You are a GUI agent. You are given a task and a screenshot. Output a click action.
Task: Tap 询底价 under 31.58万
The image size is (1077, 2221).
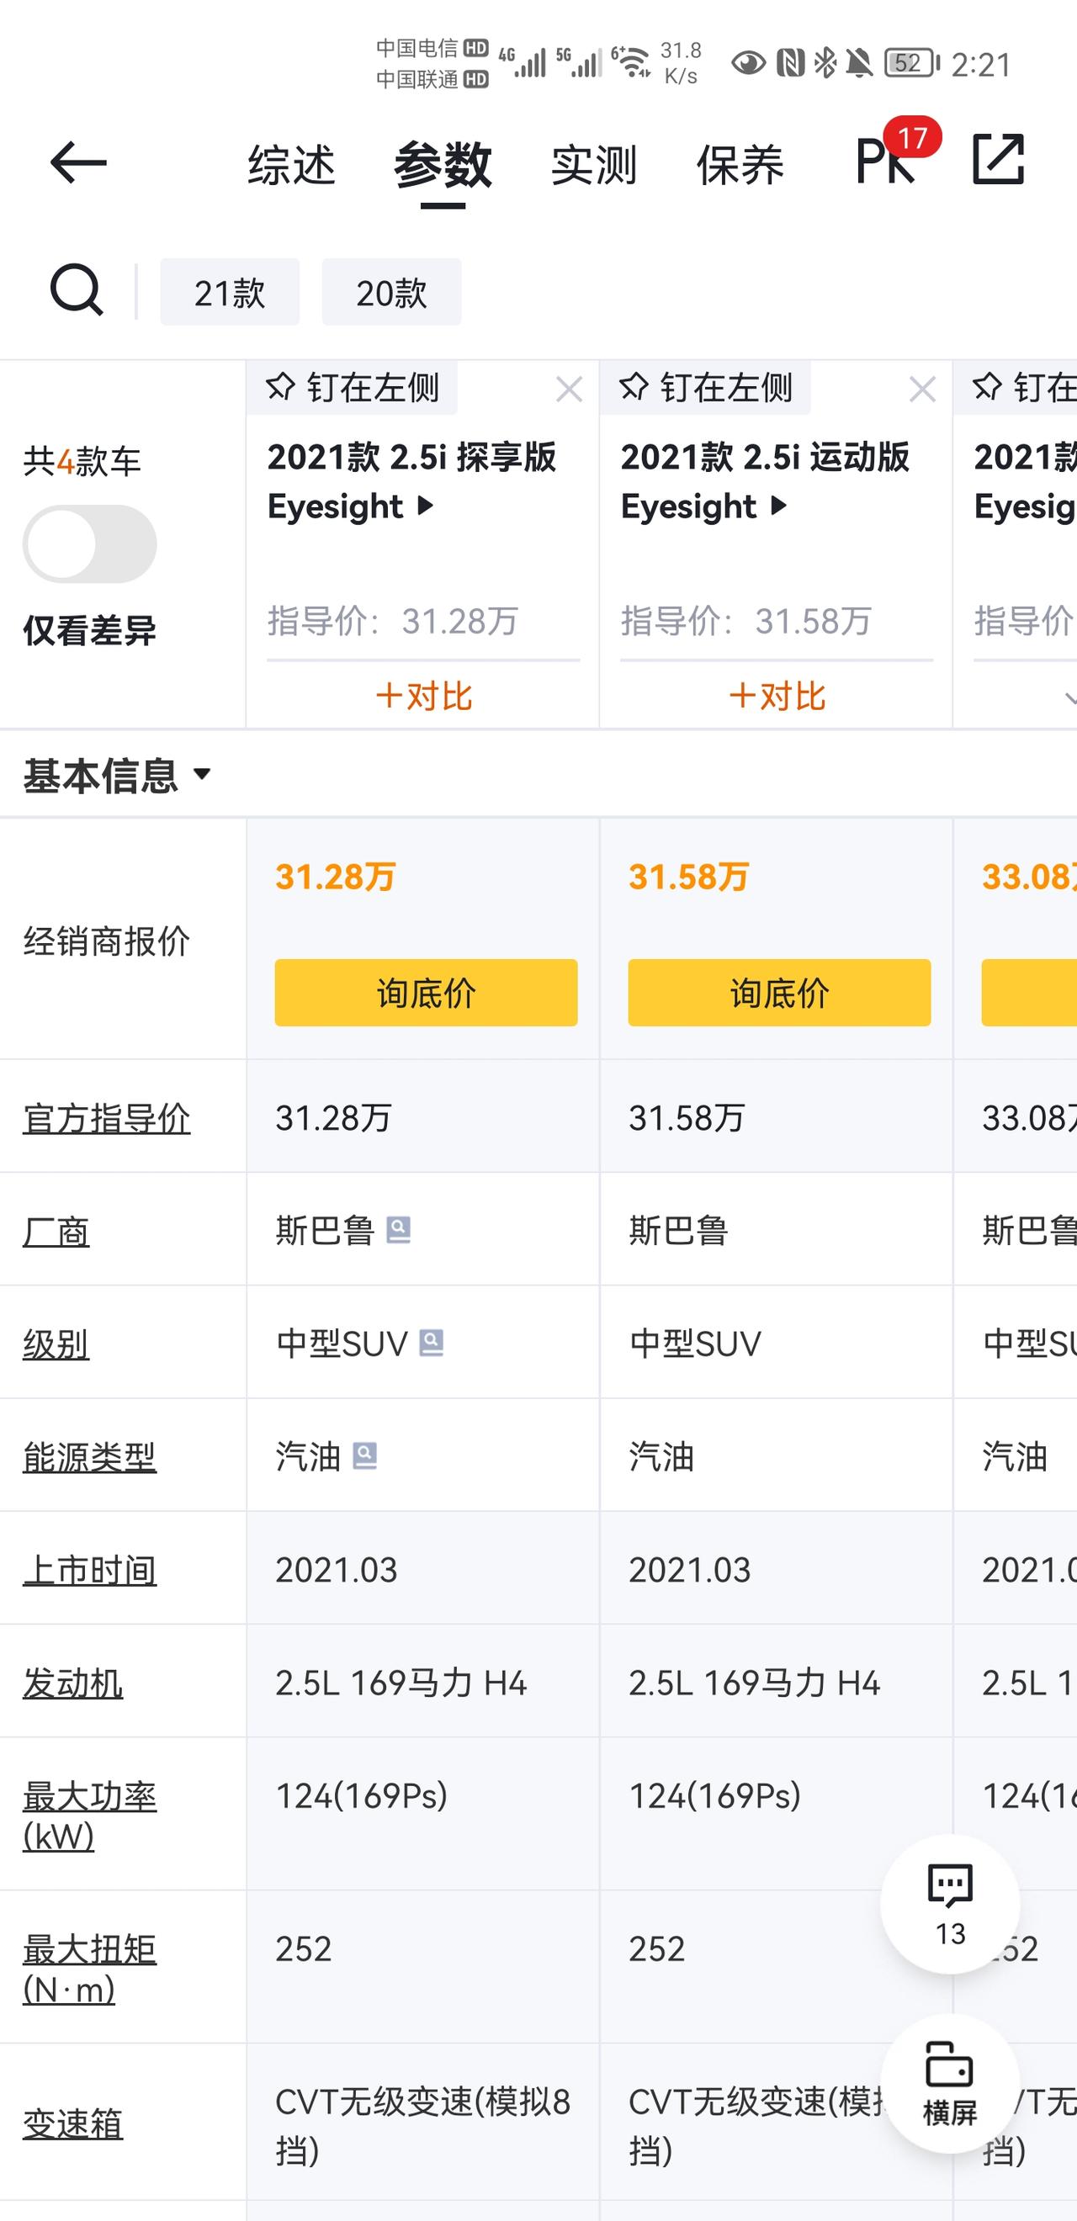pyautogui.click(x=779, y=993)
